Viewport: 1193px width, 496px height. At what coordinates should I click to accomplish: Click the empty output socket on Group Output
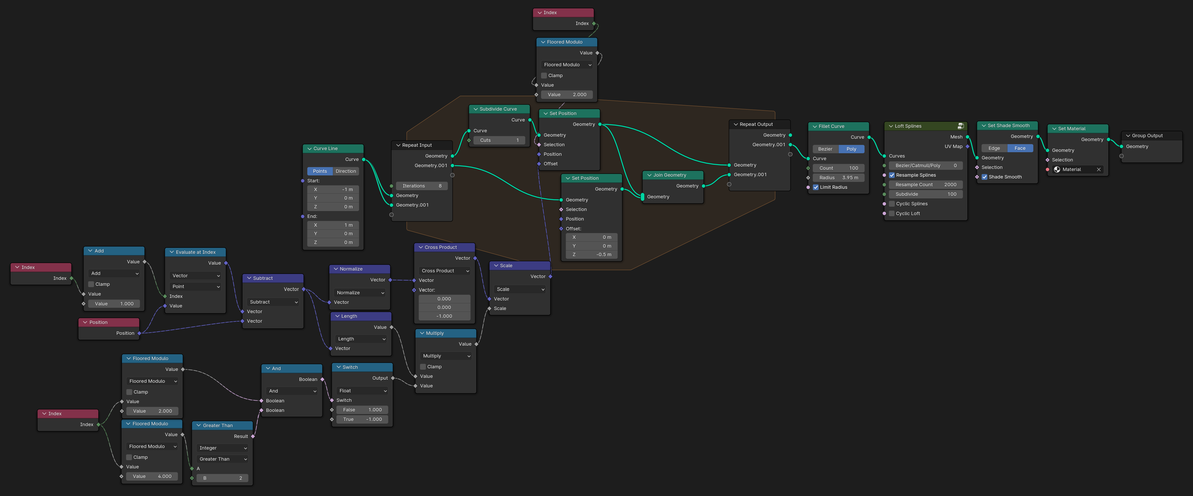point(1121,156)
